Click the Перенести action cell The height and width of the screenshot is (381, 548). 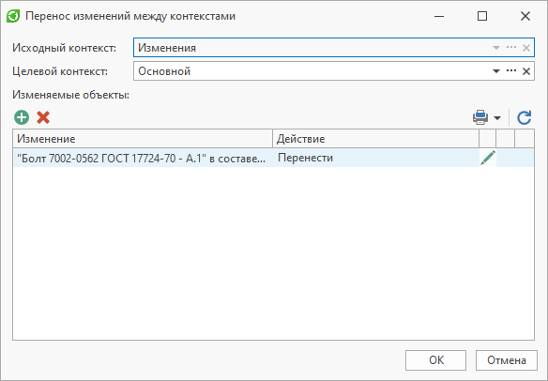pyautogui.click(x=375, y=158)
